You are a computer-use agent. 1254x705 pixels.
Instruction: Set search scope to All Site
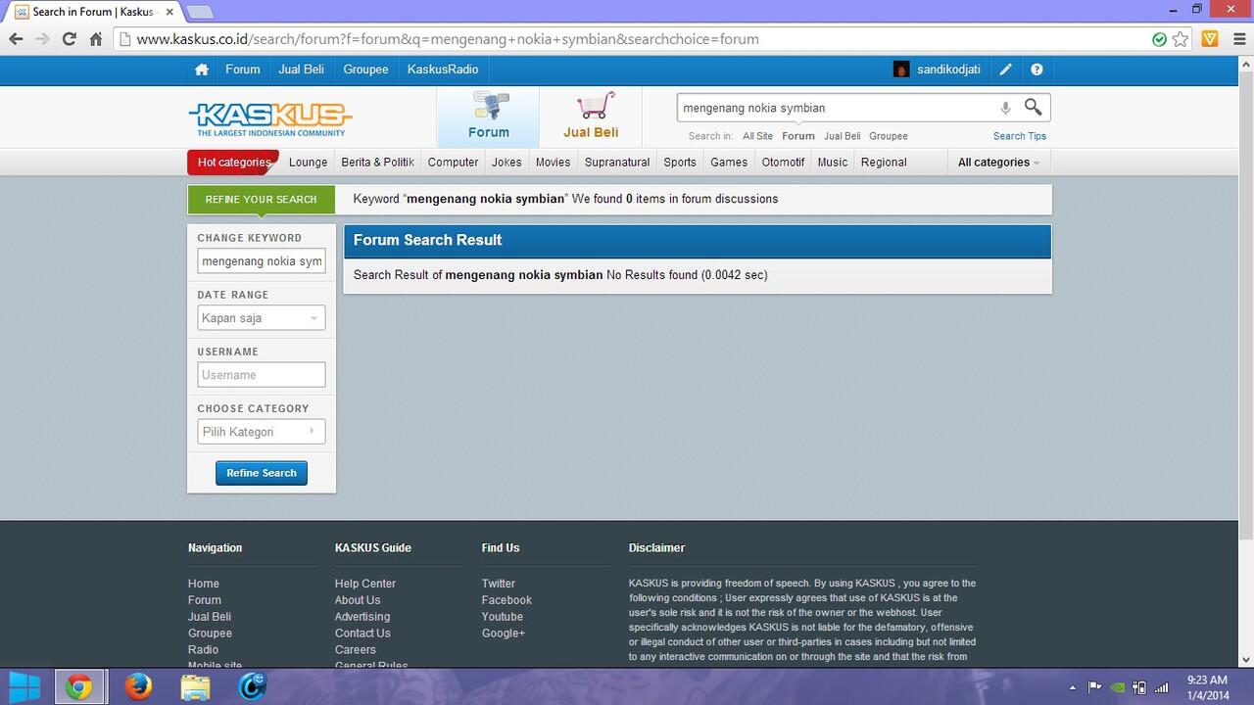click(x=757, y=136)
